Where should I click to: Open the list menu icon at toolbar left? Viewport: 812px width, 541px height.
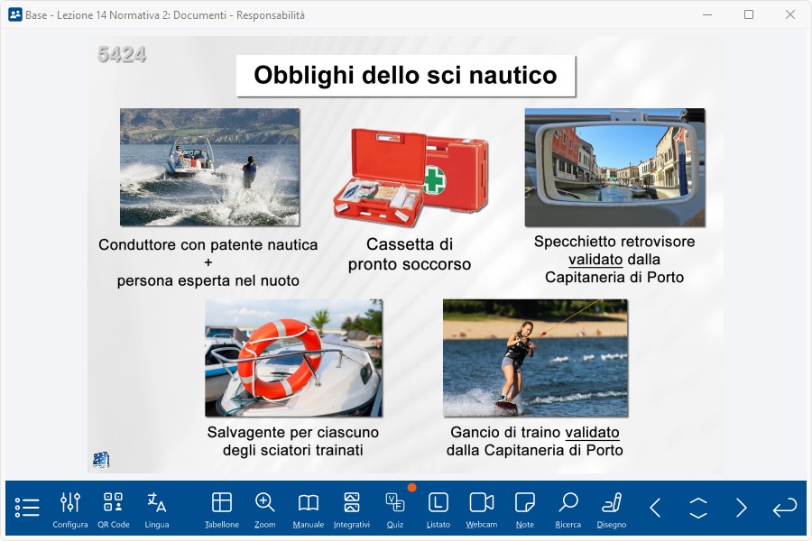27,508
